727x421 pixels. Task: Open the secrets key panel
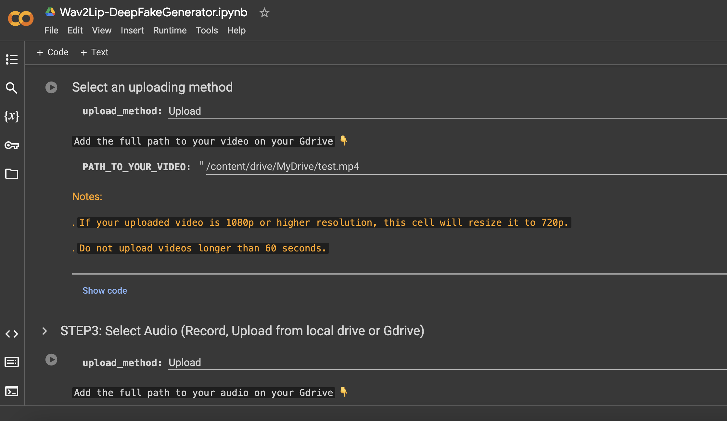click(12, 145)
